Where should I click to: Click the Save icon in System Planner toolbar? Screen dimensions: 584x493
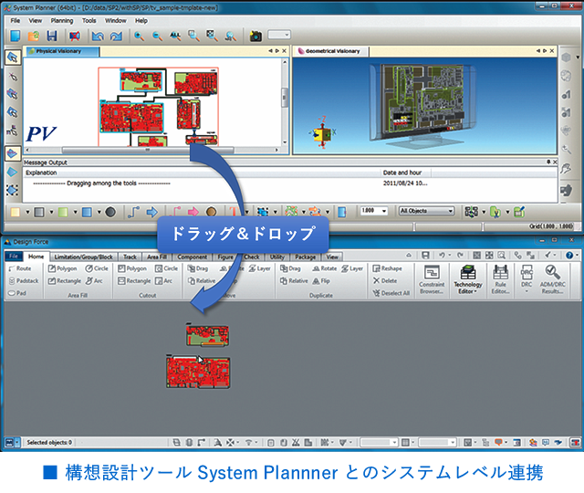[x=53, y=36]
